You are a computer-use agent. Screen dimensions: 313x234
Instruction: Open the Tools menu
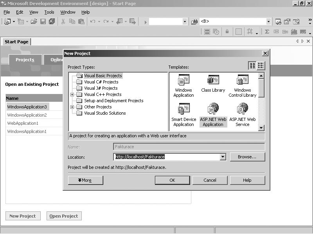pos(49,12)
